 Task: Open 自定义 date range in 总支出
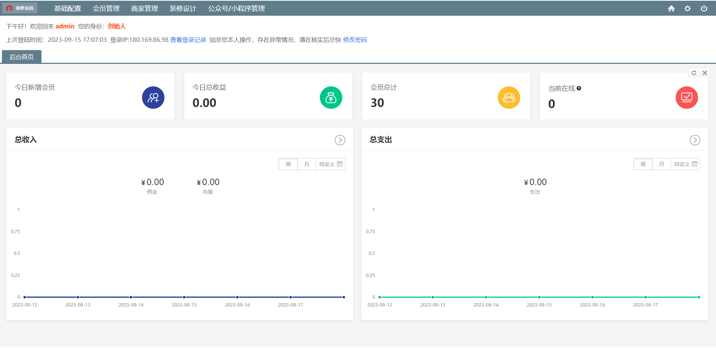click(686, 164)
